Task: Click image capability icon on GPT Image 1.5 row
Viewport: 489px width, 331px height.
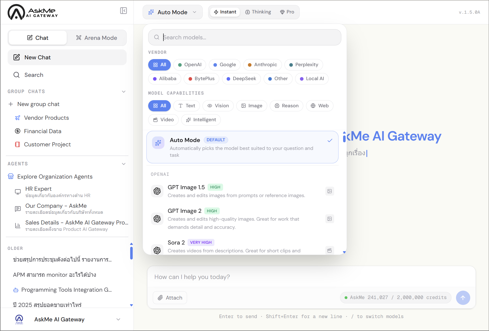Action: [330, 191]
